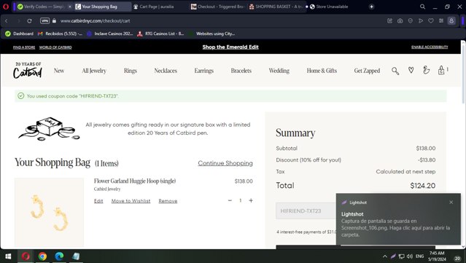Open Shop the Emerald Edit banner

point(230,47)
